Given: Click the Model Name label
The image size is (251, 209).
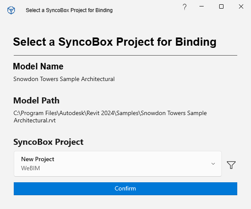Looking at the screenshot, I should tap(38, 66).
